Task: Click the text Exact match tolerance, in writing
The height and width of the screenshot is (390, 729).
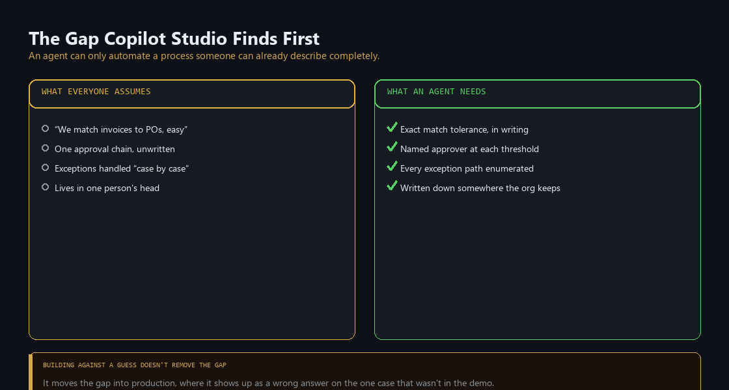Action: (464, 129)
